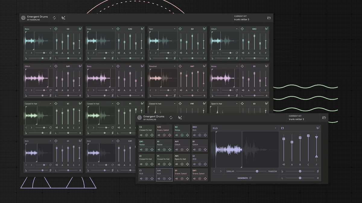Screen dimensions: 362x203
Task: Click the previous-sample arrow under the Kick waveform
Action: point(214,171)
